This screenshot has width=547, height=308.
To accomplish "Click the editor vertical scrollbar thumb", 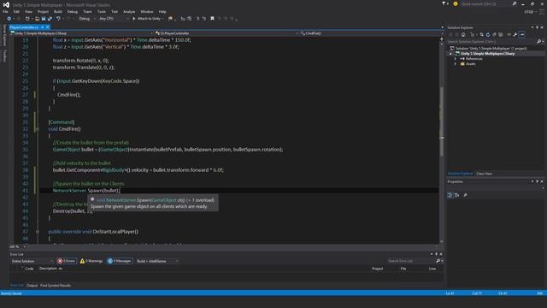I will pyautogui.click(x=442, y=121).
